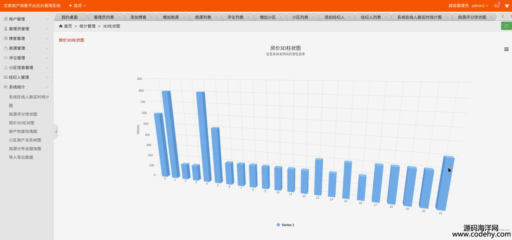The image size is (512, 240).
Task: Open 导入导出数据 in sidebar
Action: (x=21, y=157)
